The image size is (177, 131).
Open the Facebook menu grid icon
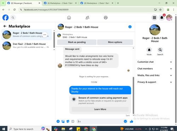pyautogui.click(x=154, y=18)
